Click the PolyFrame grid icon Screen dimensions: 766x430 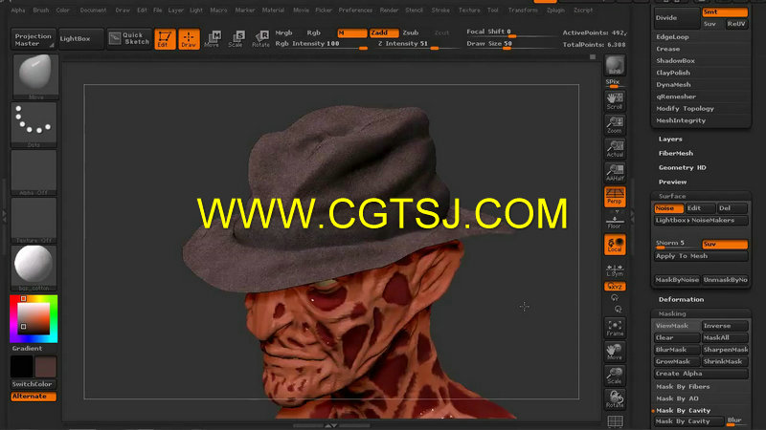click(x=615, y=421)
